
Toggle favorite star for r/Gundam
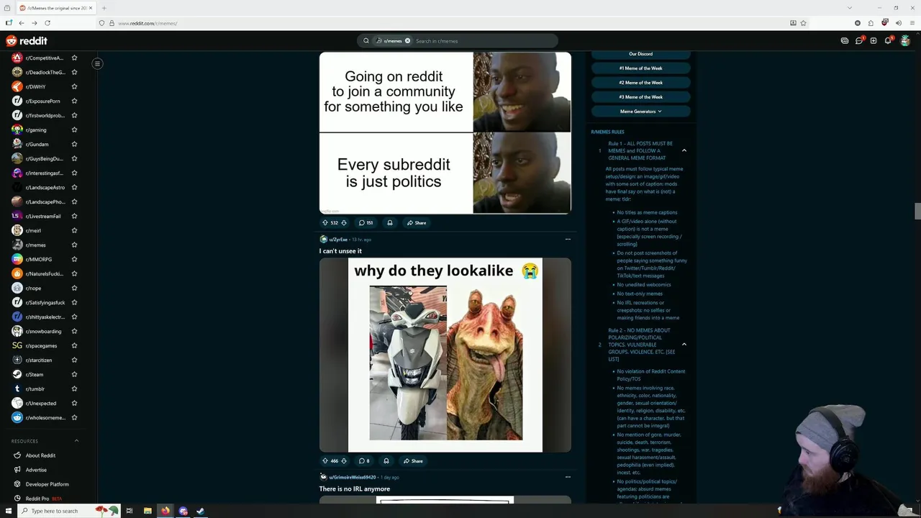(x=74, y=145)
